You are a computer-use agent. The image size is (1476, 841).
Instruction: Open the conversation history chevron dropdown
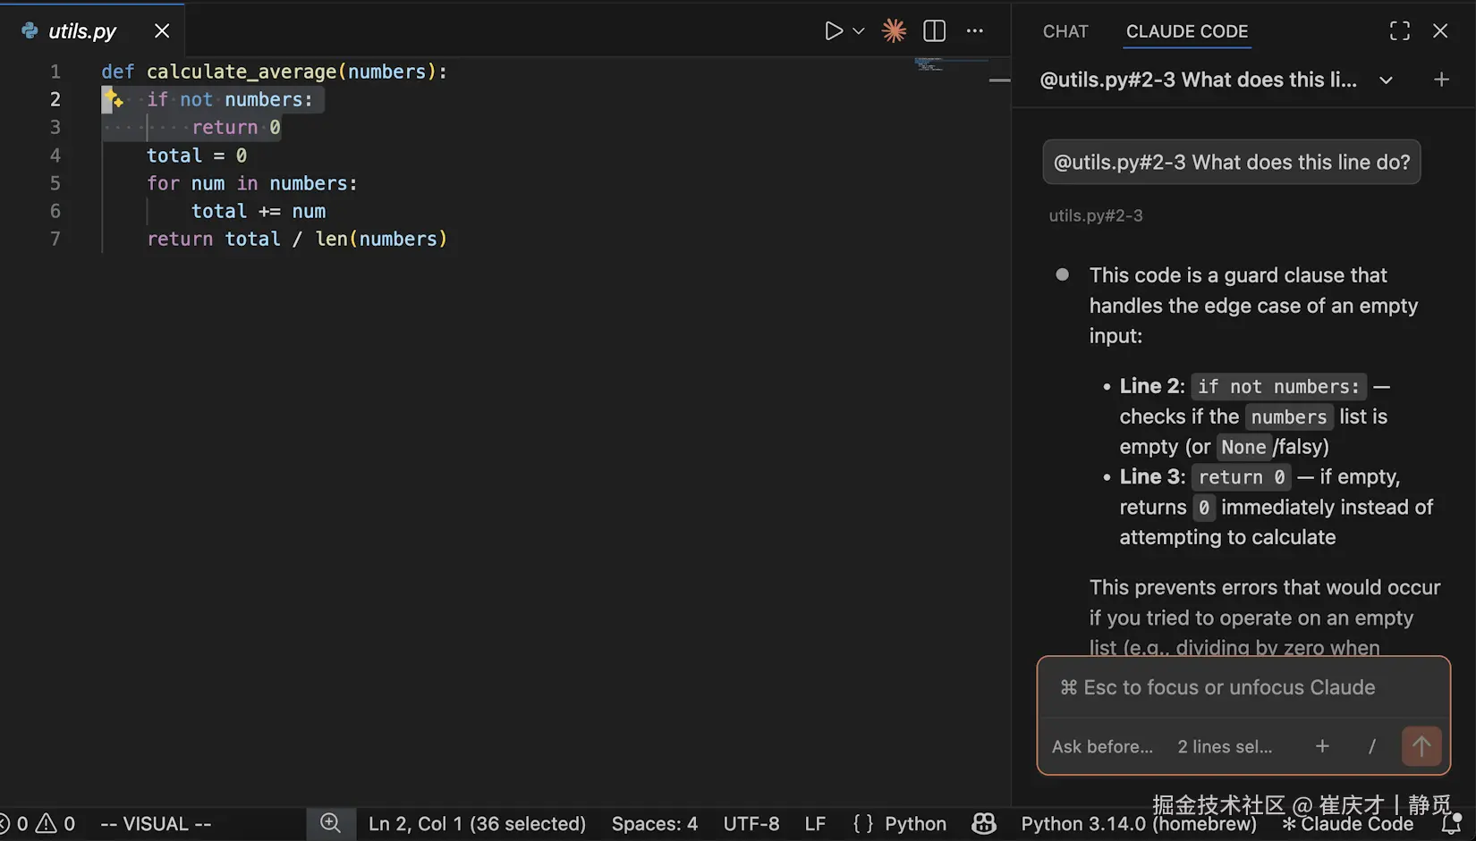tap(1386, 80)
